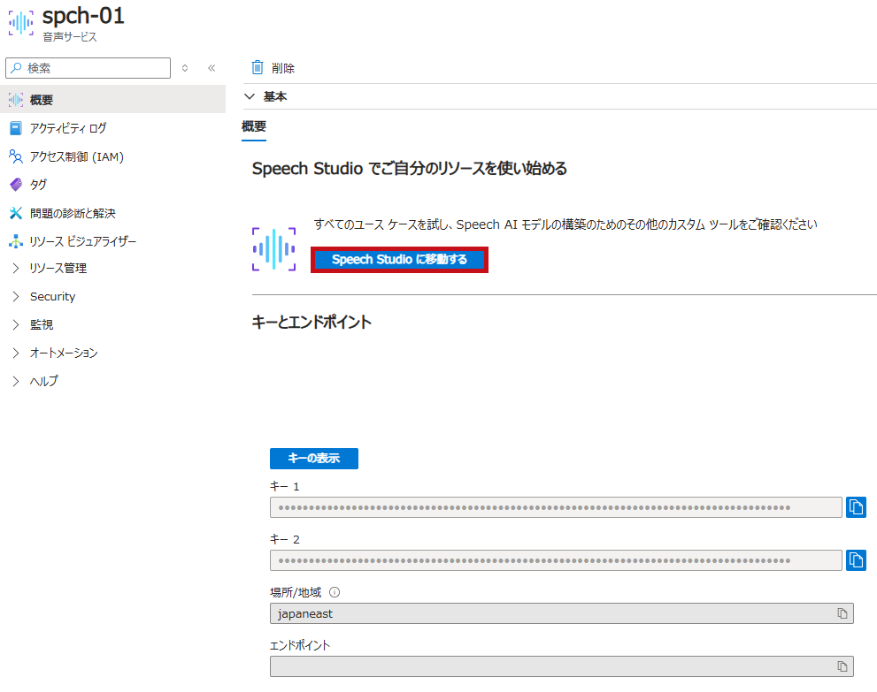This screenshot has height=692, width=877.
Task: Copy the japaneast location value
Action: (x=842, y=613)
